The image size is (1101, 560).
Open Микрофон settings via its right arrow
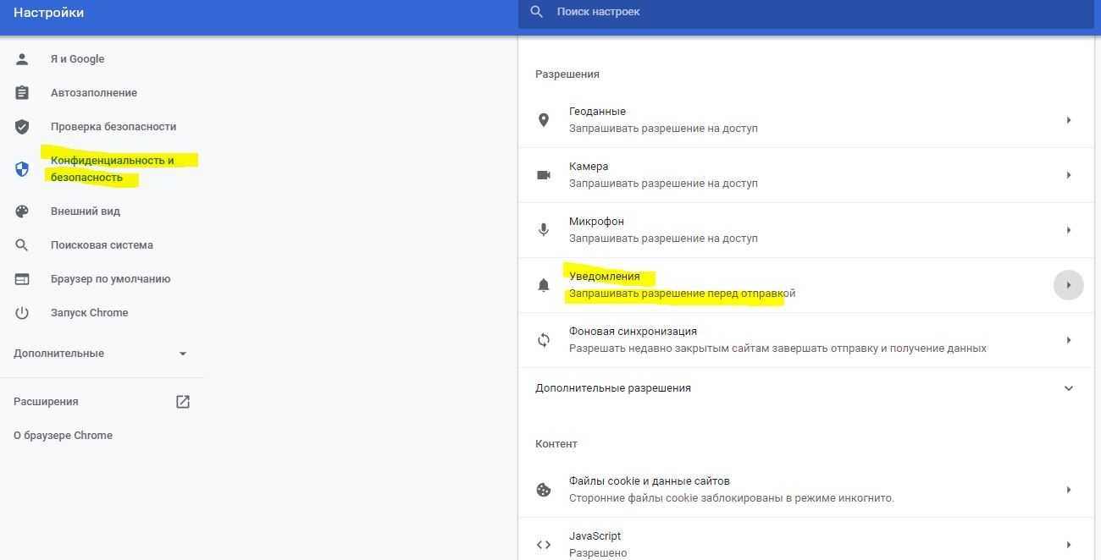click(1069, 230)
